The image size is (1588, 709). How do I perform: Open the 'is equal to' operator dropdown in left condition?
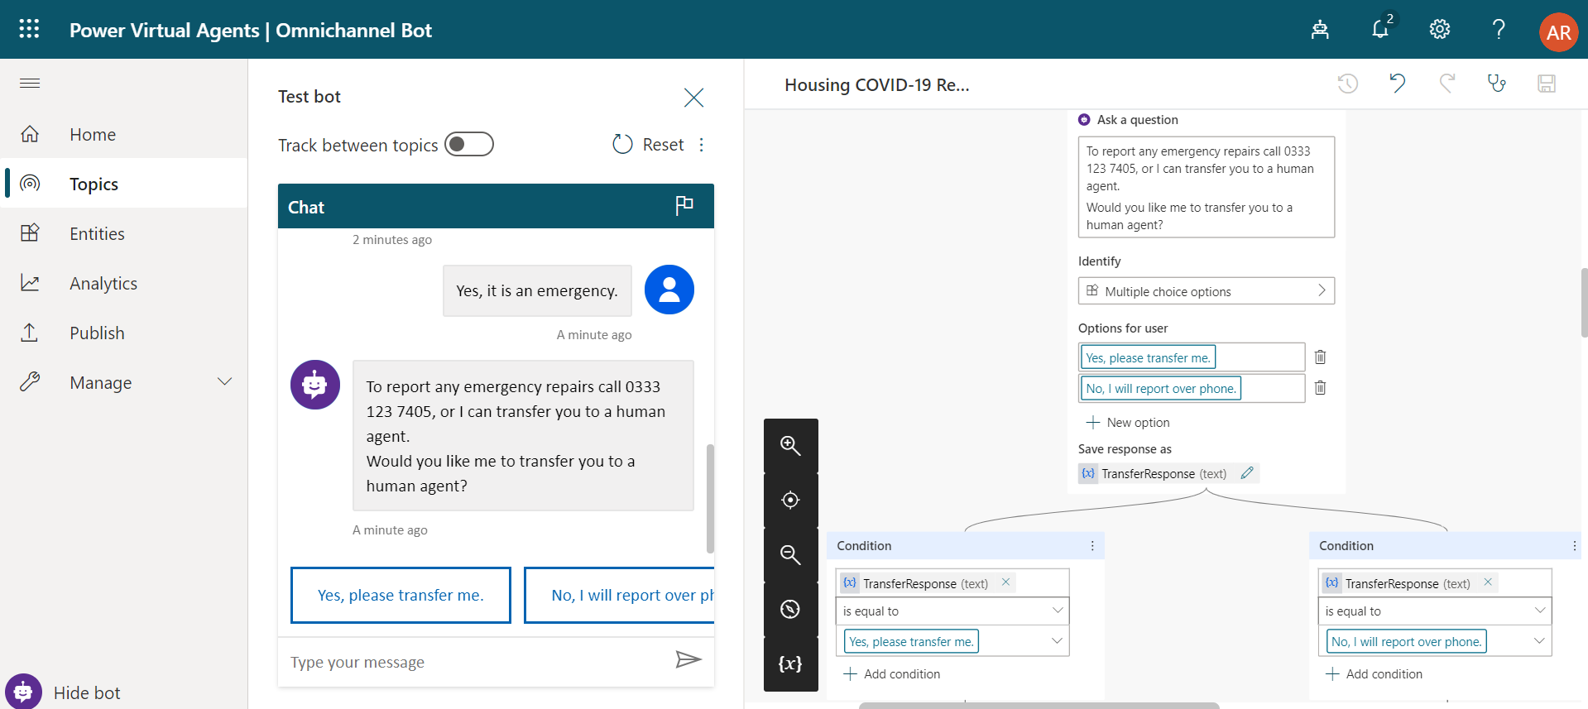point(952,611)
